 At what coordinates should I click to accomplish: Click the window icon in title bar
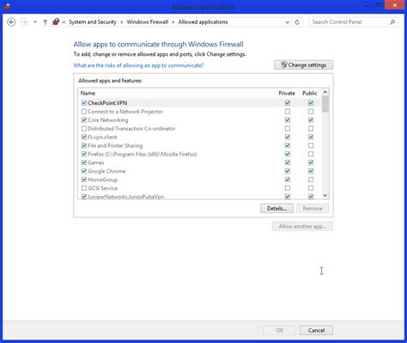click(x=7, y=6)
